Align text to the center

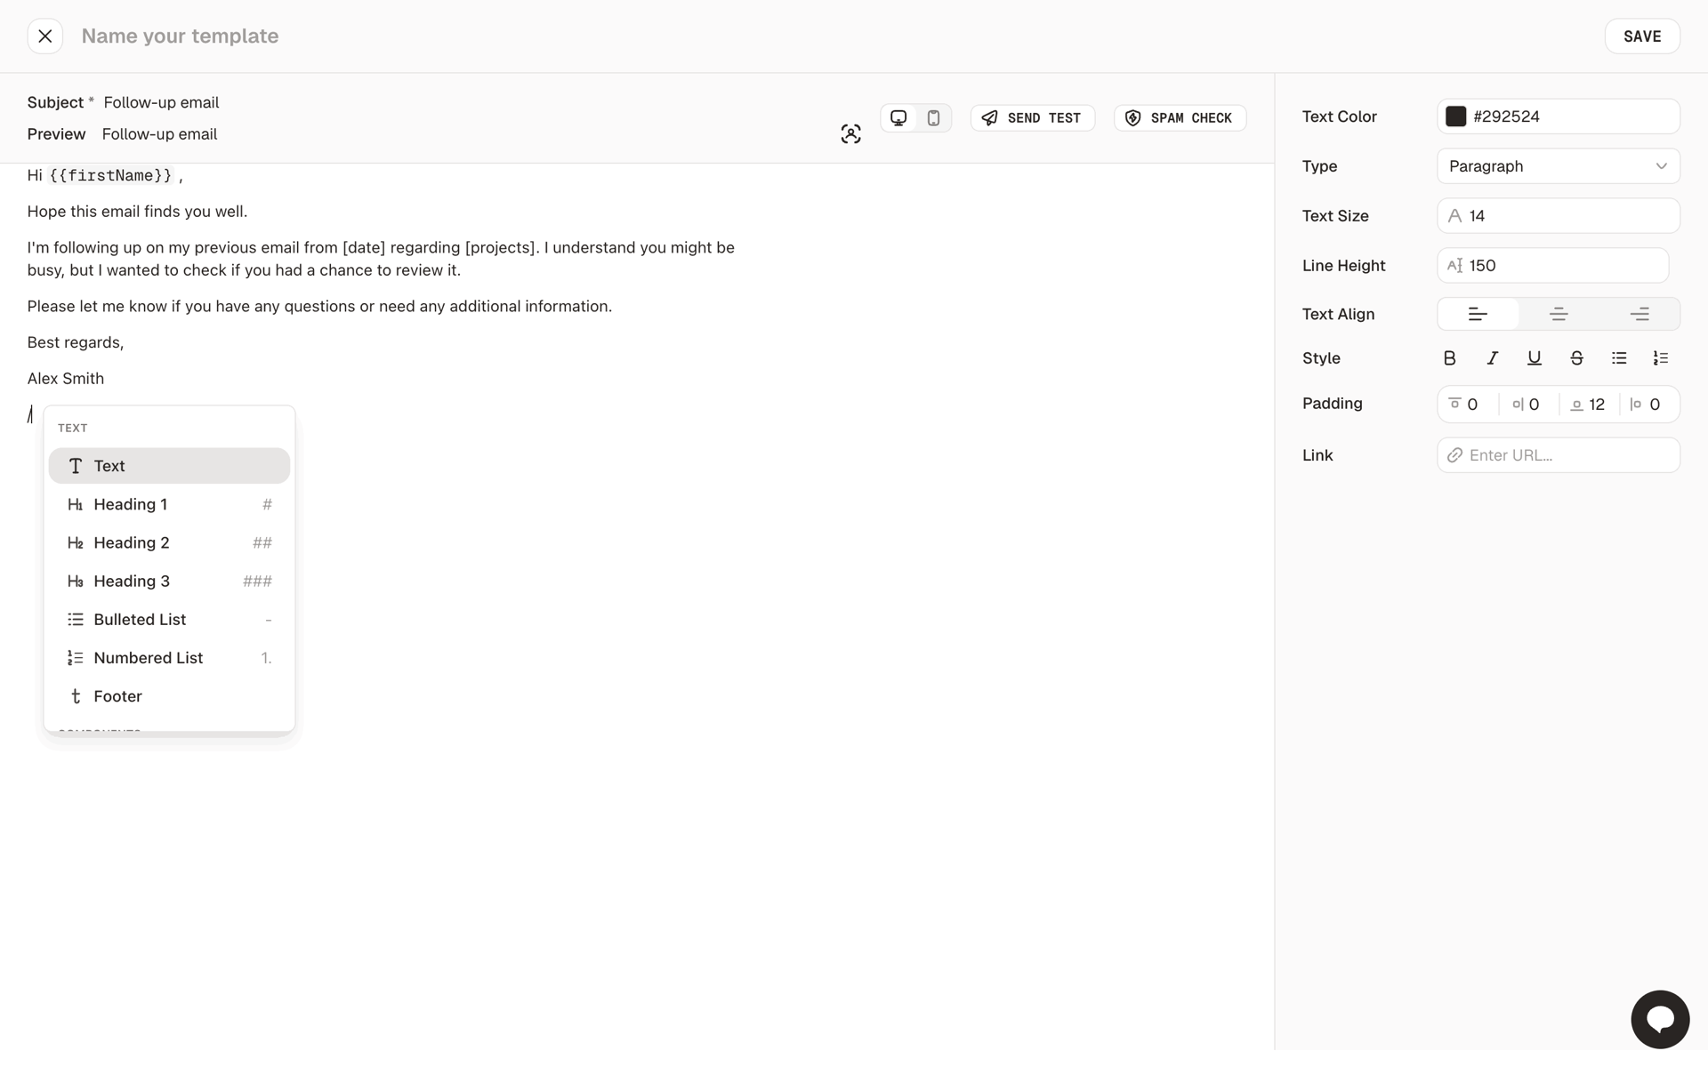1558,315
